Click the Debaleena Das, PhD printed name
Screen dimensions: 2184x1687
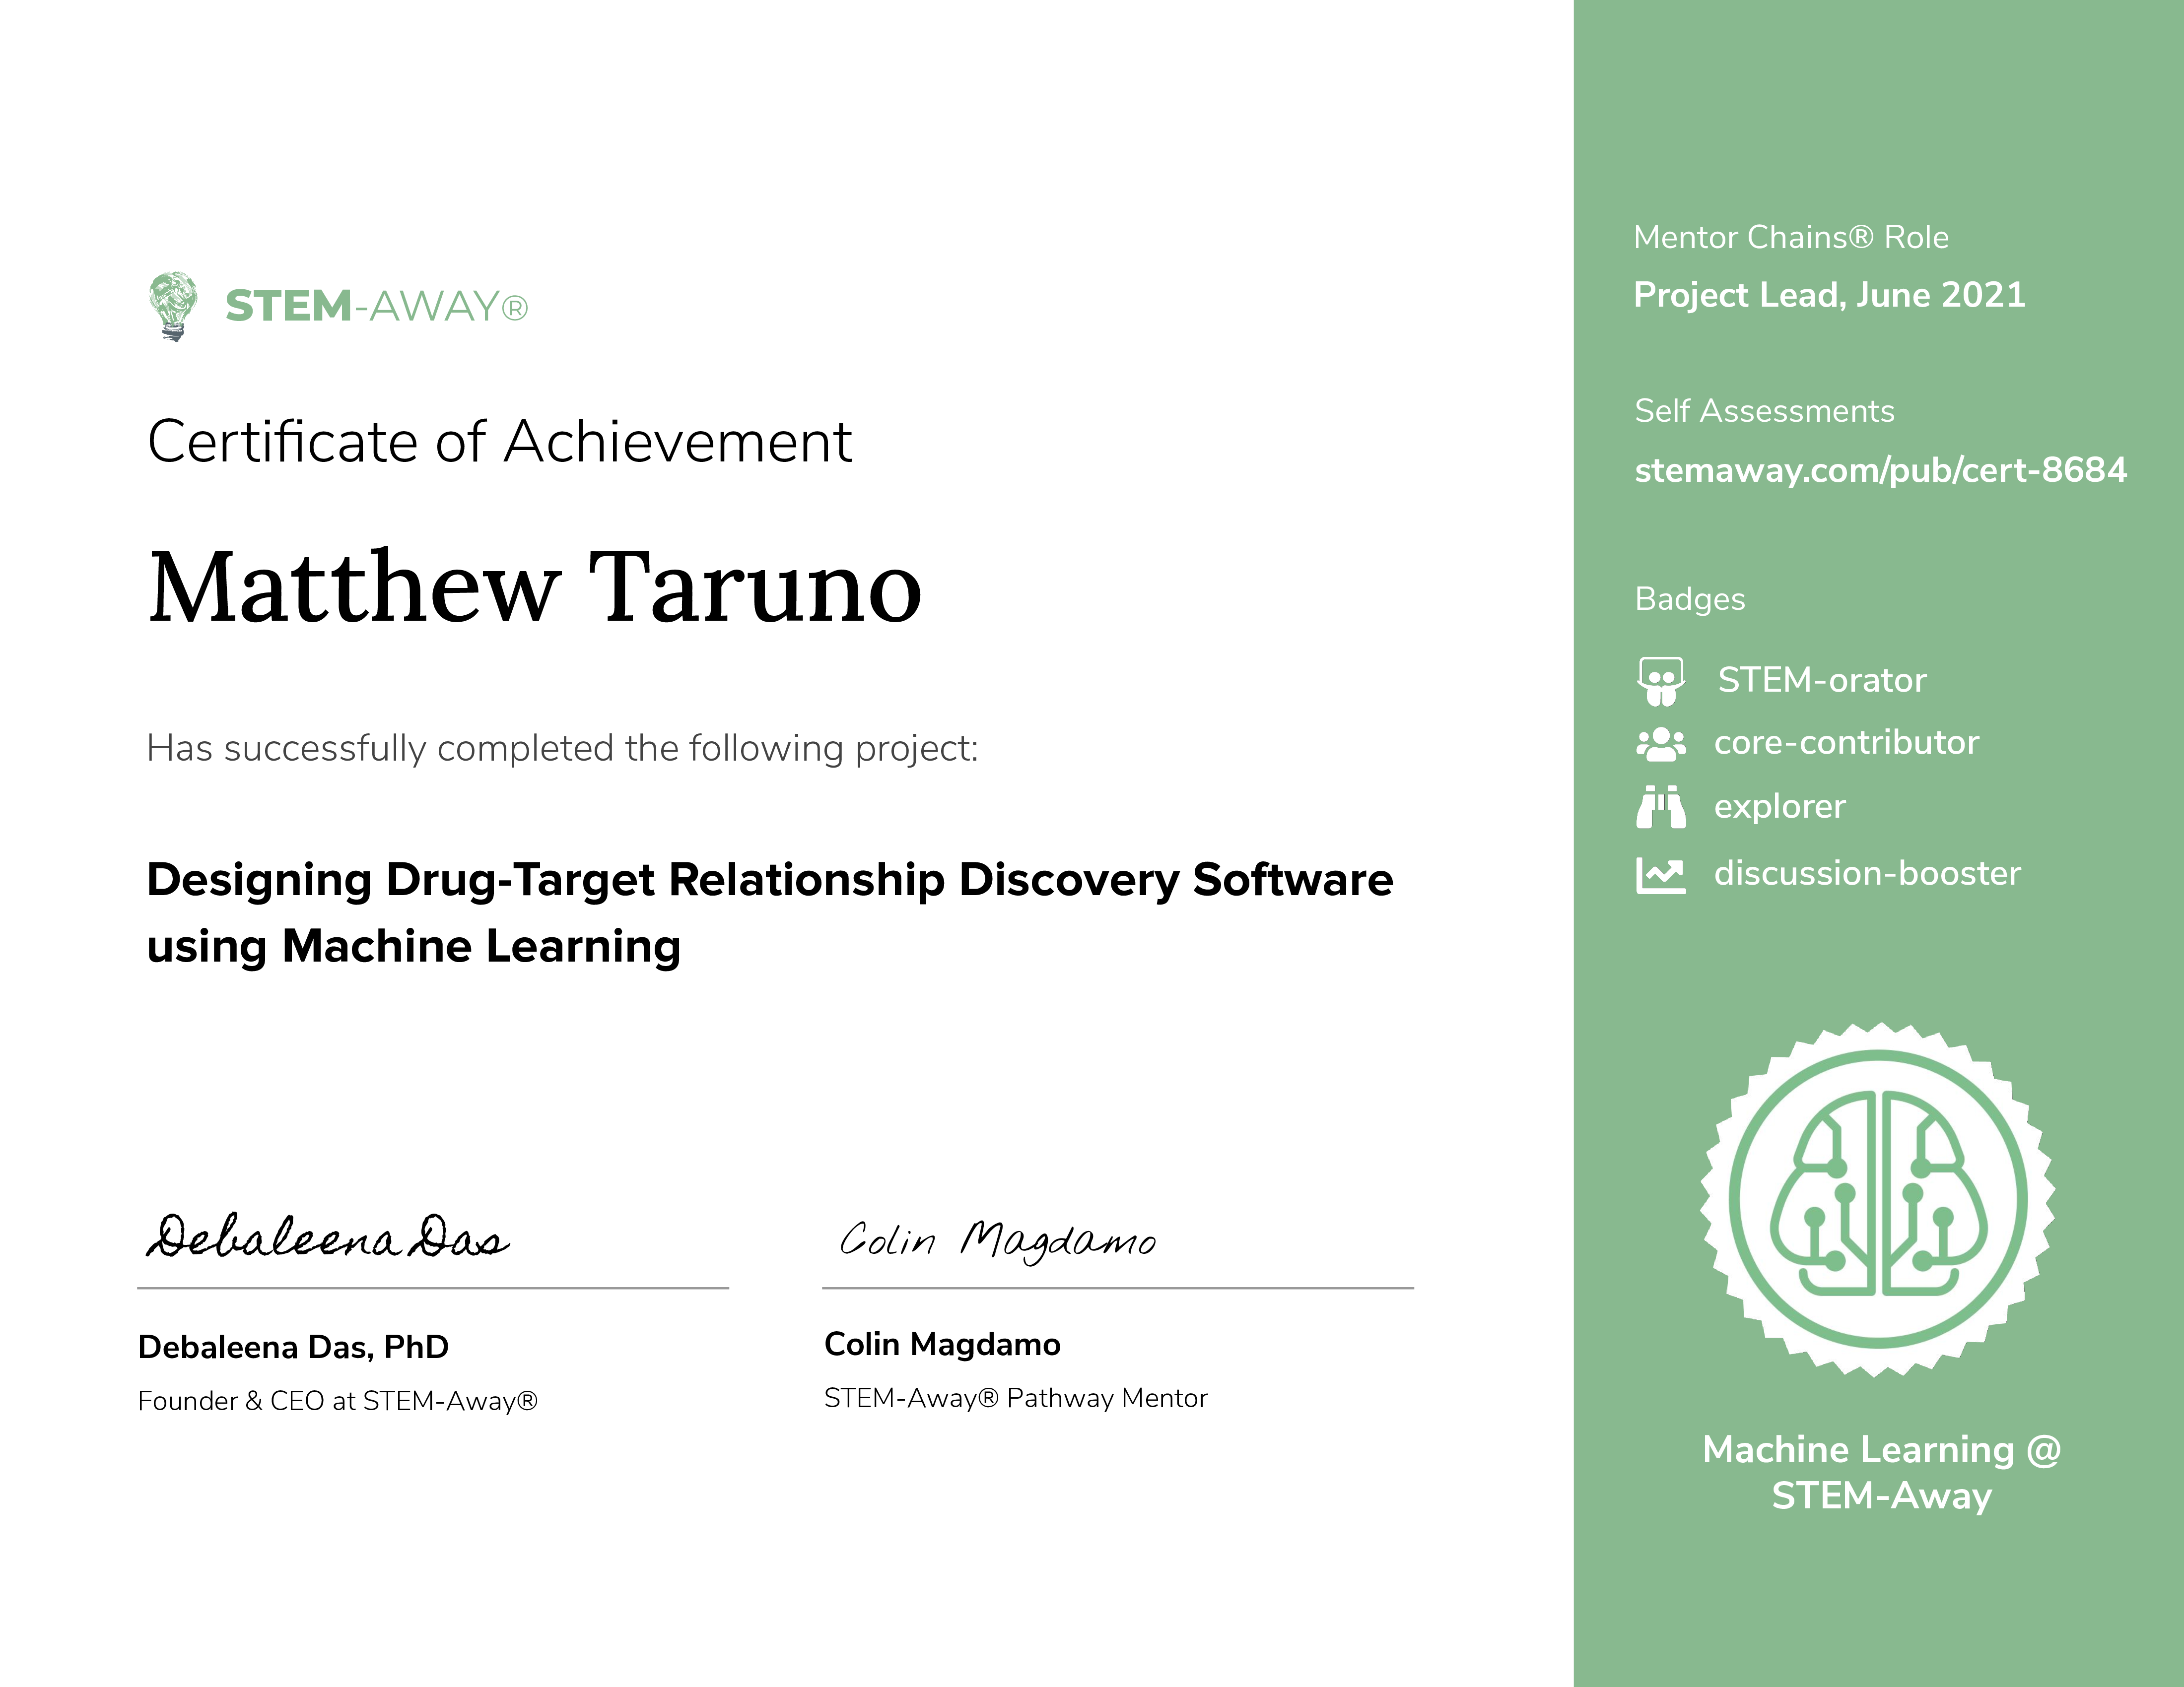[x=293, y=1347]
